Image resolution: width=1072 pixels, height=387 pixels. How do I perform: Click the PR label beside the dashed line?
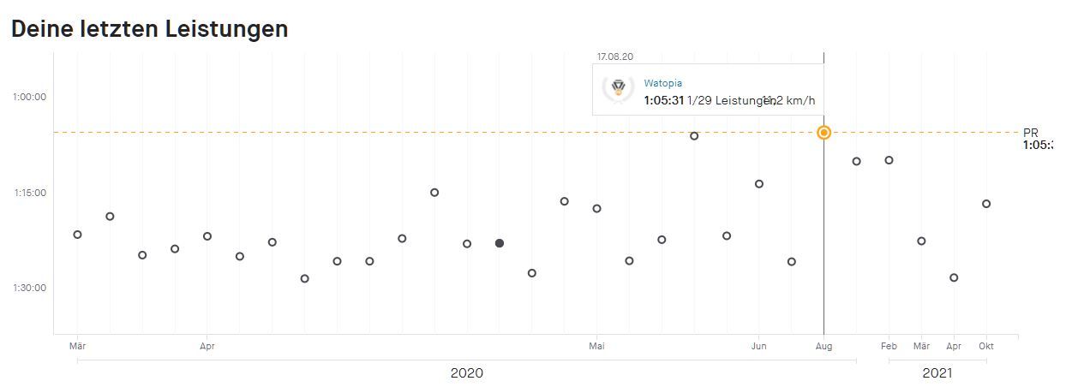click(1030, 133)
